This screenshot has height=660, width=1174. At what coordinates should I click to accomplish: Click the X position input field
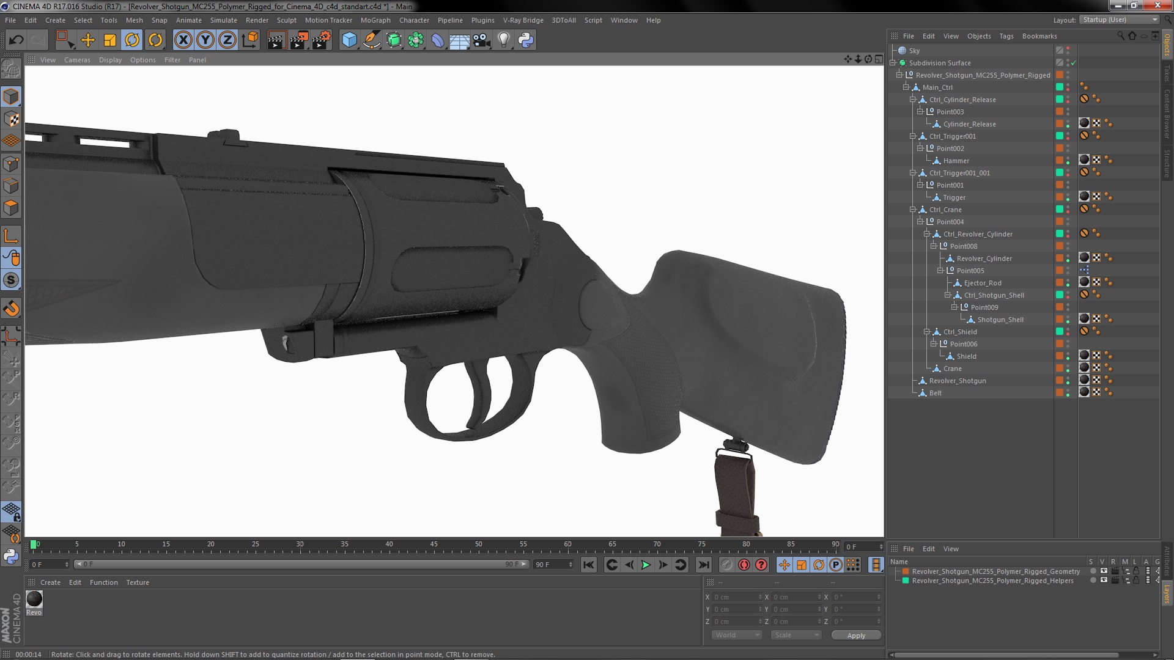(x=737, y=597)
